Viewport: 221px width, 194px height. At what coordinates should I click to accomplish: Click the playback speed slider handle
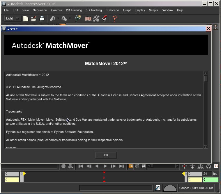point(152,166)
